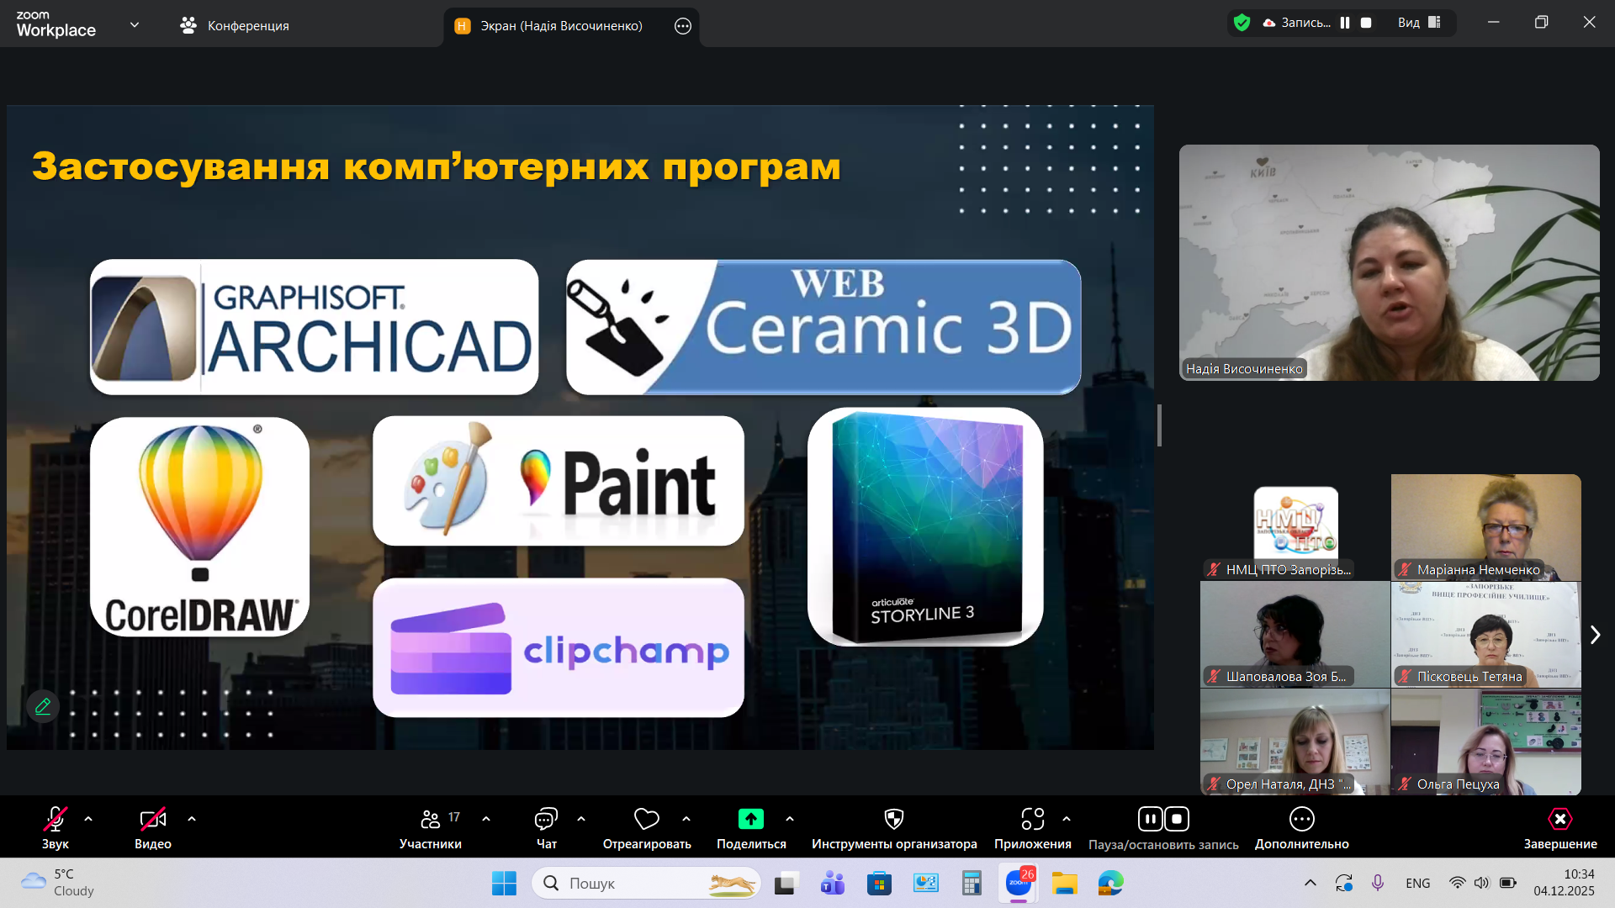Open the Вид view layout menu
1615x908 pixels.
tap(1420, 23)
